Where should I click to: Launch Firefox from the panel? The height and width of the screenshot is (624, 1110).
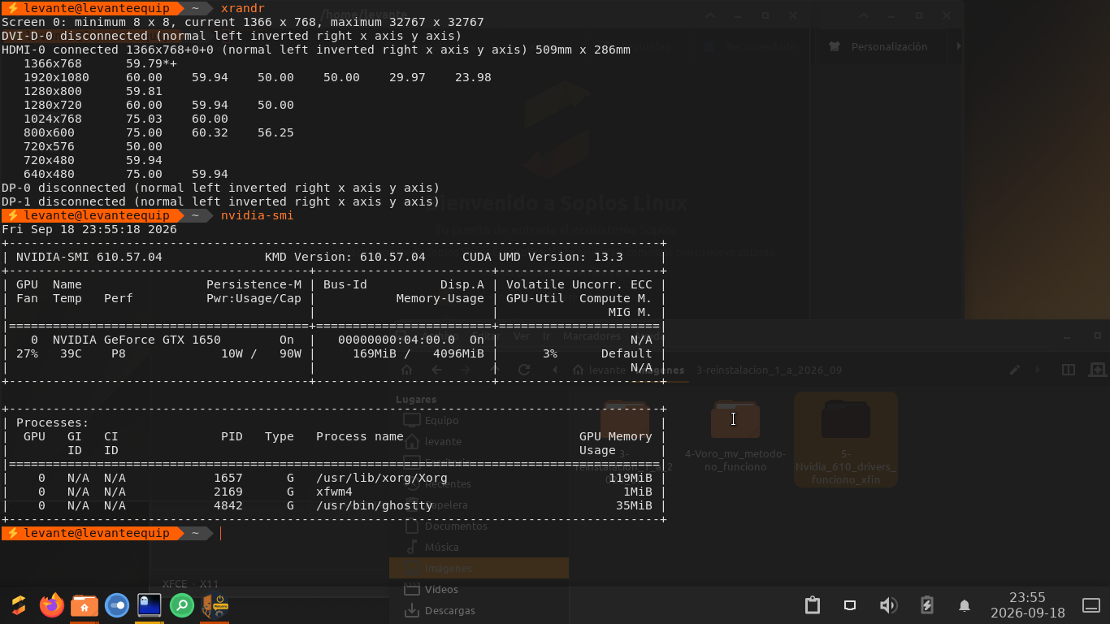[x=52, y=605]
